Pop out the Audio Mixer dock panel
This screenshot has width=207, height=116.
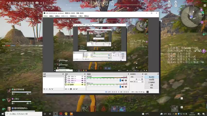coord(128,74)
